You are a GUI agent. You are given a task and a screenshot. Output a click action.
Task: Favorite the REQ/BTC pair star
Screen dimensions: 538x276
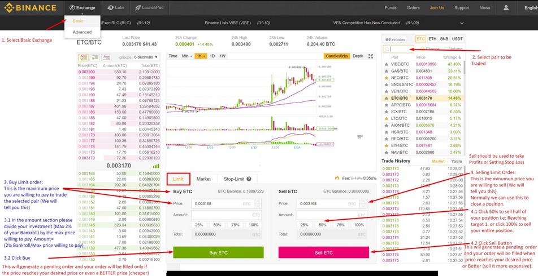click(387, 139)
